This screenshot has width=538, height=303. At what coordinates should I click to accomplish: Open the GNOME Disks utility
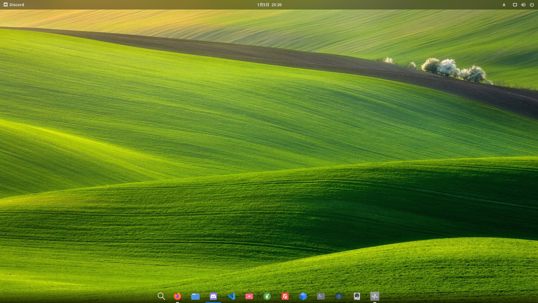[357, 296]
